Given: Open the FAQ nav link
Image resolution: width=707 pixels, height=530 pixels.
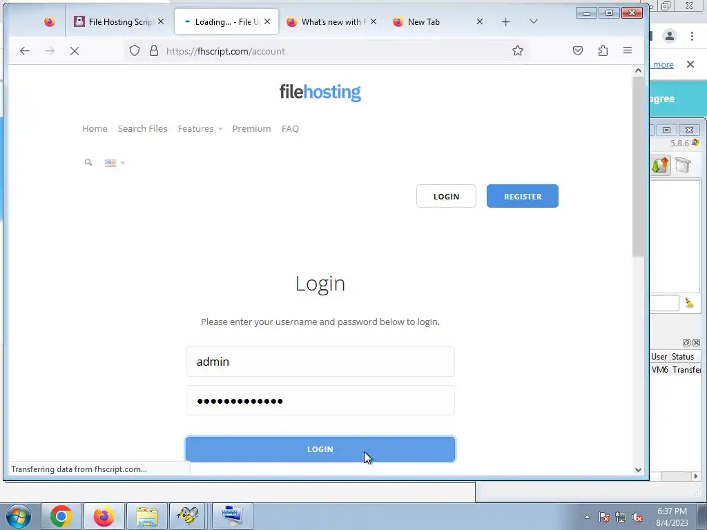Looking at the screenshot, I should pos(290,128).
